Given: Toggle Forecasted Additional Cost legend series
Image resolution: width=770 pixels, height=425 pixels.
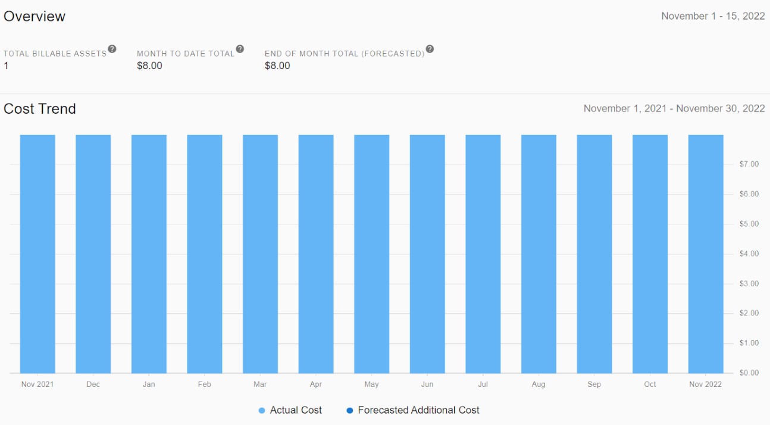Looking at the screenshot, I should tap(412, 410).
